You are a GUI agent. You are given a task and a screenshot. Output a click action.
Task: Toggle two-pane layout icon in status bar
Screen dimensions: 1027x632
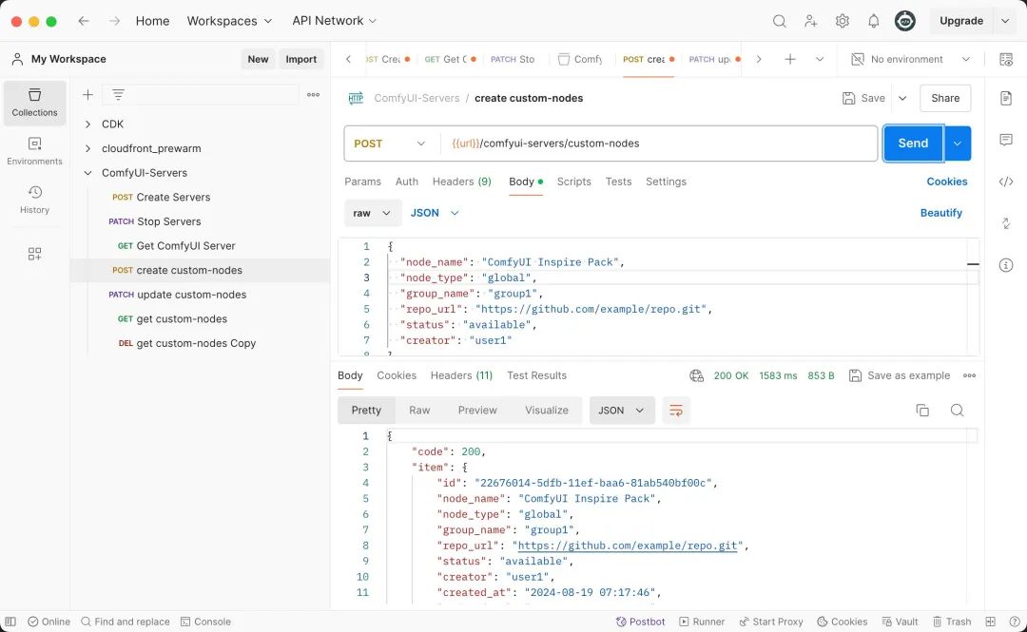(x=990, y=622)
